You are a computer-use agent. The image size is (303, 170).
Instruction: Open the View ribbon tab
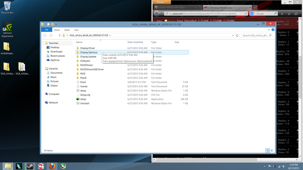[x=76, y=30]
